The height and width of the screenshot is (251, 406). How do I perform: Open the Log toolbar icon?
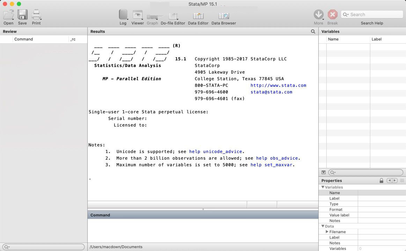click(123, 15)
